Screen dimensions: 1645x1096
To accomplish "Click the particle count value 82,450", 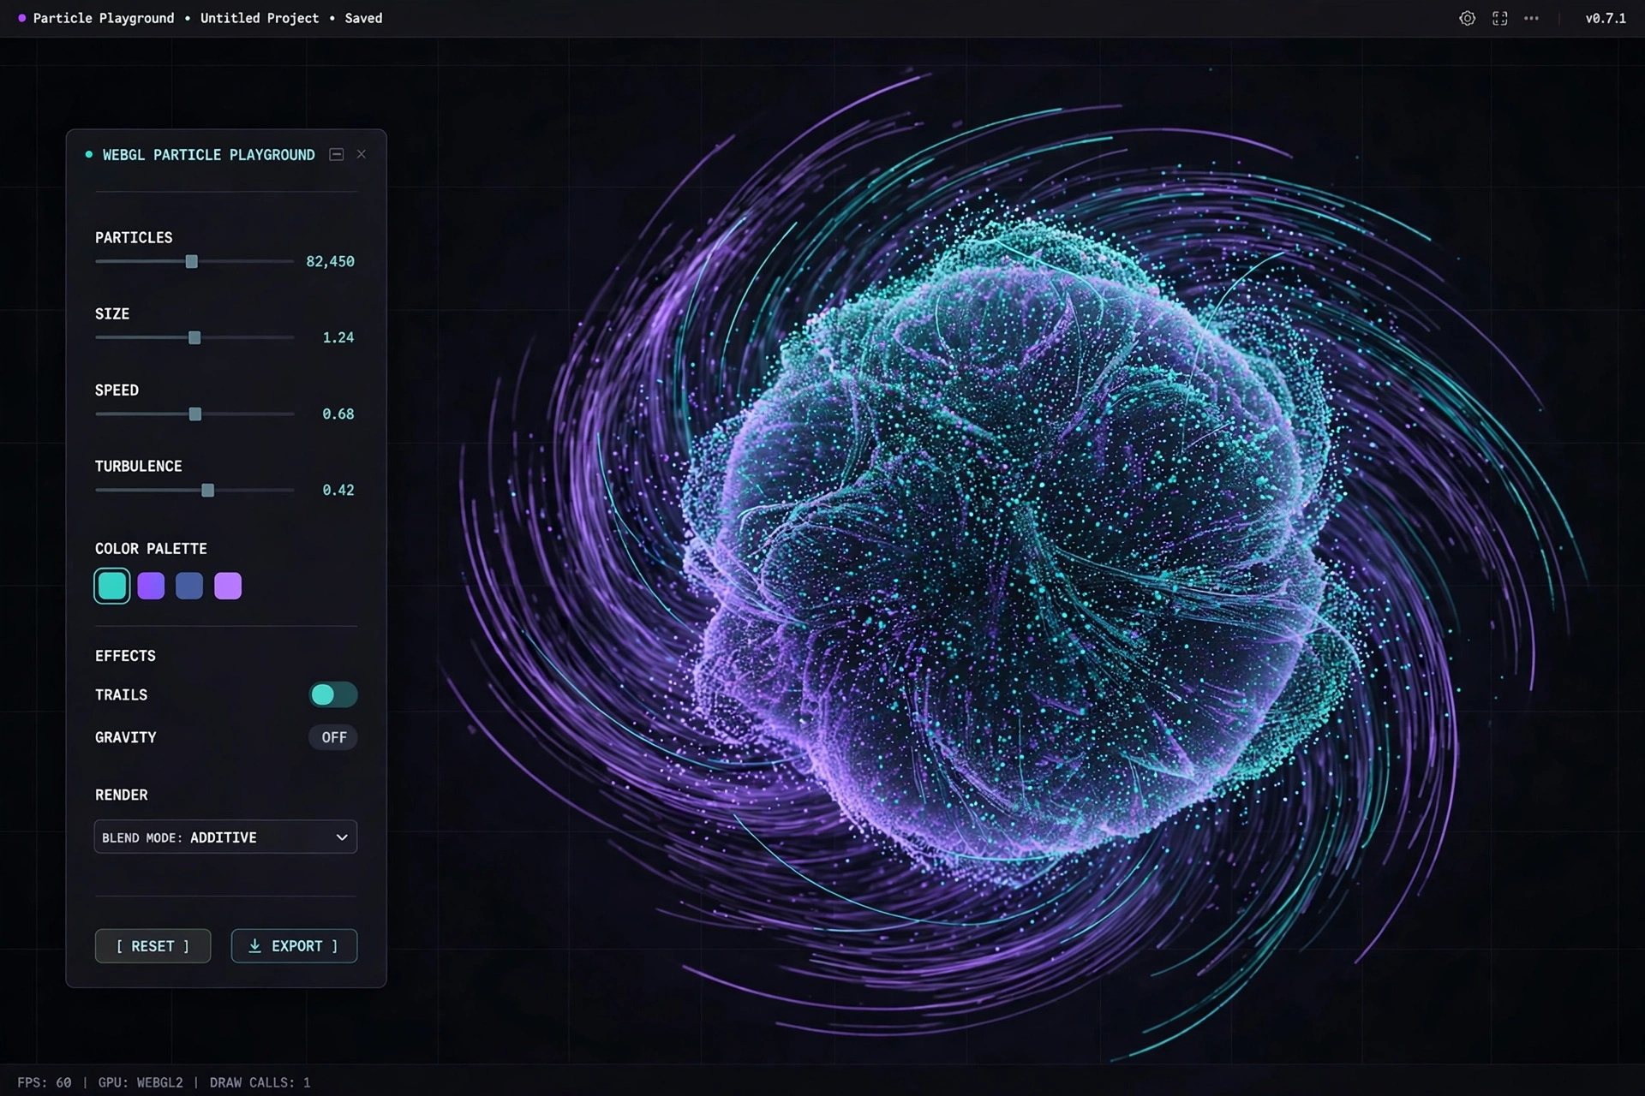I will point(330,261).
